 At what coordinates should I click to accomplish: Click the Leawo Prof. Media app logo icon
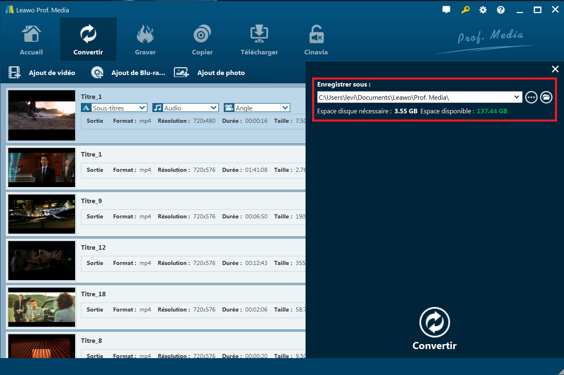(x=9, y=9)
